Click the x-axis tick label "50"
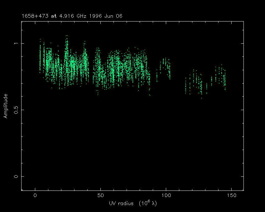The width and height of the screenshot is (265, 212). coord(100,195)
